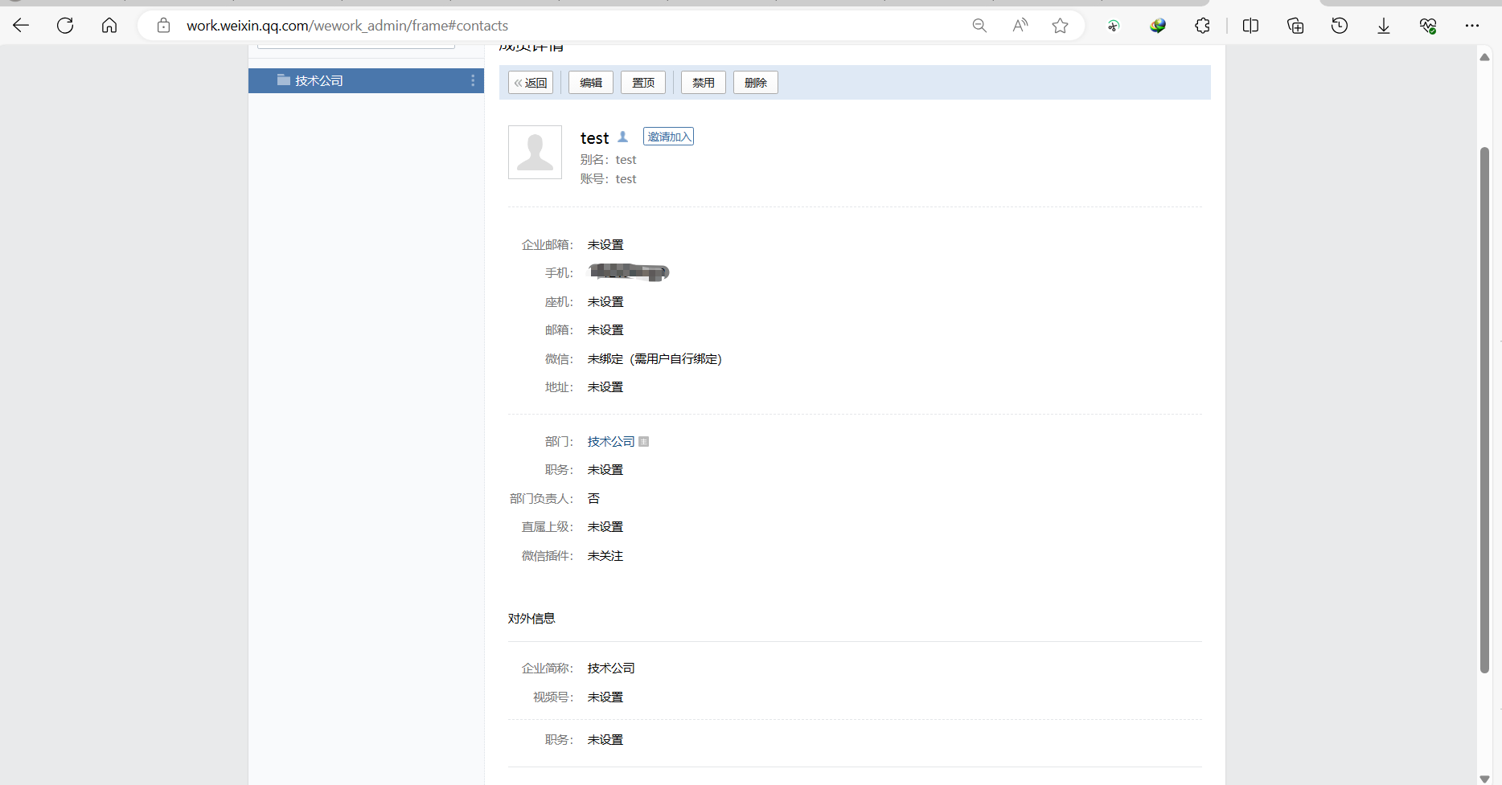View site information lock icon
This screenshot has height=785, width=1502.
pyautogui.click(x=163, y=26)
